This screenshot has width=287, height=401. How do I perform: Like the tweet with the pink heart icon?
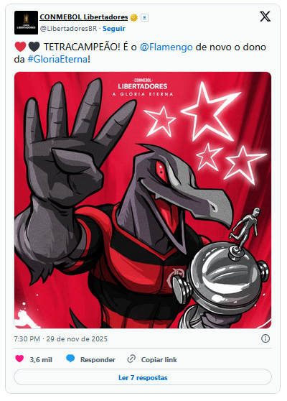tap(19, 359)
